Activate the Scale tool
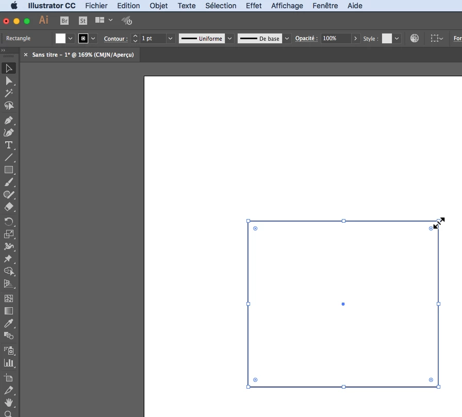Image resolution: width=462 pixels, height=417 pixels. pos(9,234)
